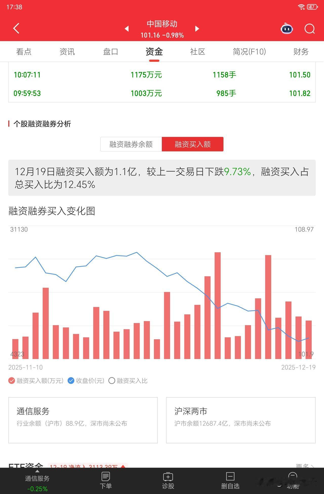Screen dimensions: 324x494
Task: Select the 资金 tab
Action: (154, 52)
